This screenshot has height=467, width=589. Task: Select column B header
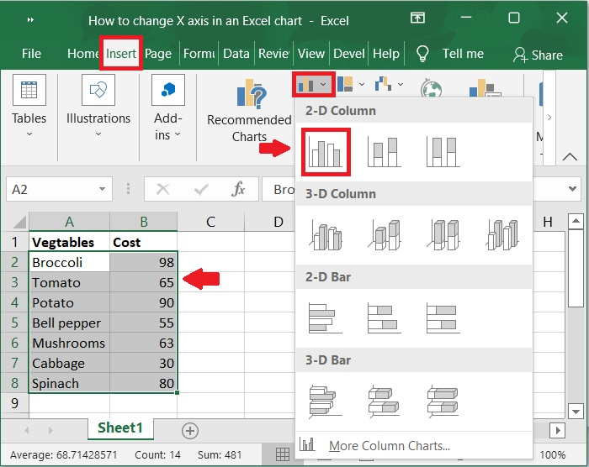pos(144,222)
